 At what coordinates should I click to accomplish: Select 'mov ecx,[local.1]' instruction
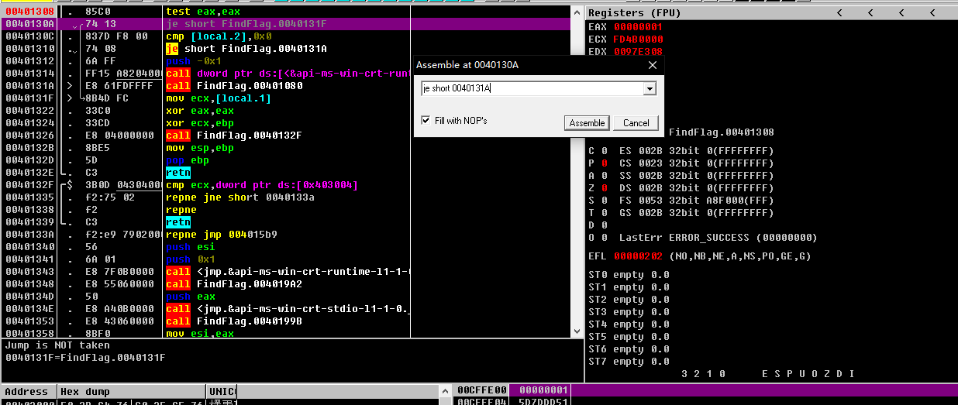pos(219,98)
